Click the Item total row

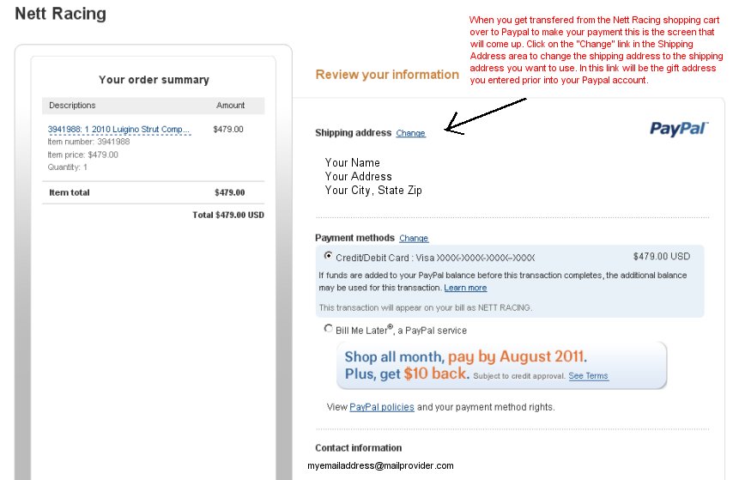click(153, 192)
